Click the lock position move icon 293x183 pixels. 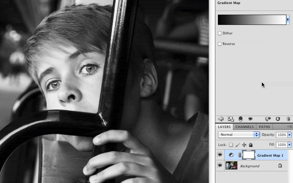[x=244, y=145]
